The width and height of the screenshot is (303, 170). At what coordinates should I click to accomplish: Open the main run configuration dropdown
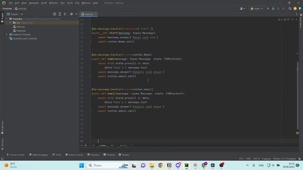tap(257, 8)
